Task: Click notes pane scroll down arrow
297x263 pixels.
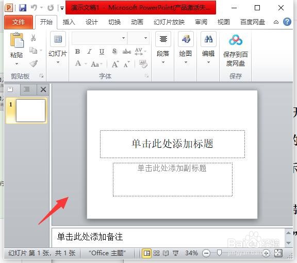Action: (x=288, y=243)
